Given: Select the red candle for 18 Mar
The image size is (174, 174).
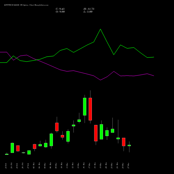Looking at the screenshot, I should coord(96,133).
